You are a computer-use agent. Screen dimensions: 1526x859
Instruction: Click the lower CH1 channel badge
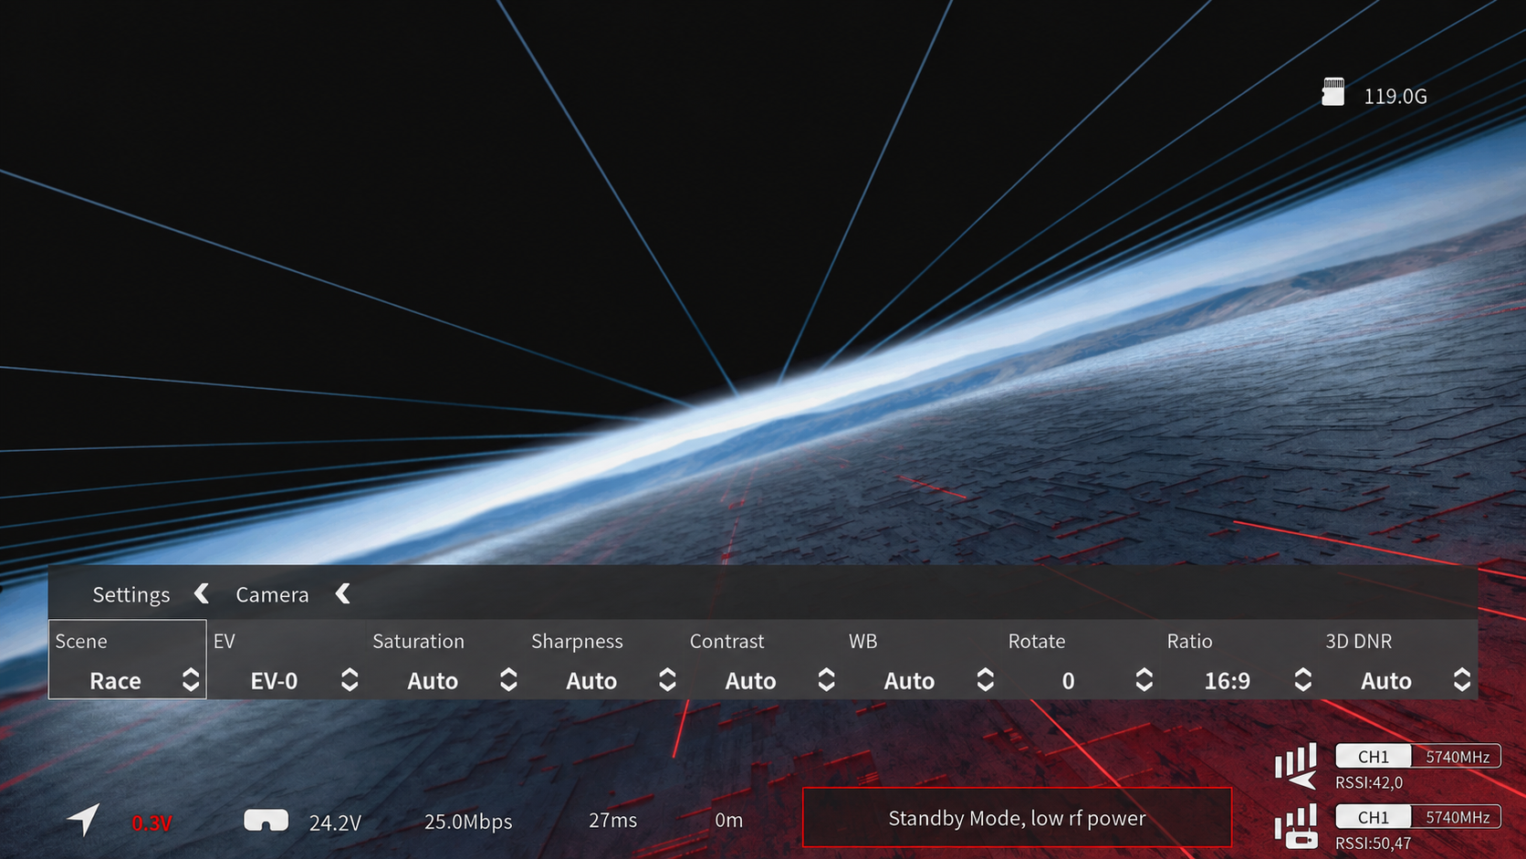[1373, 816]
